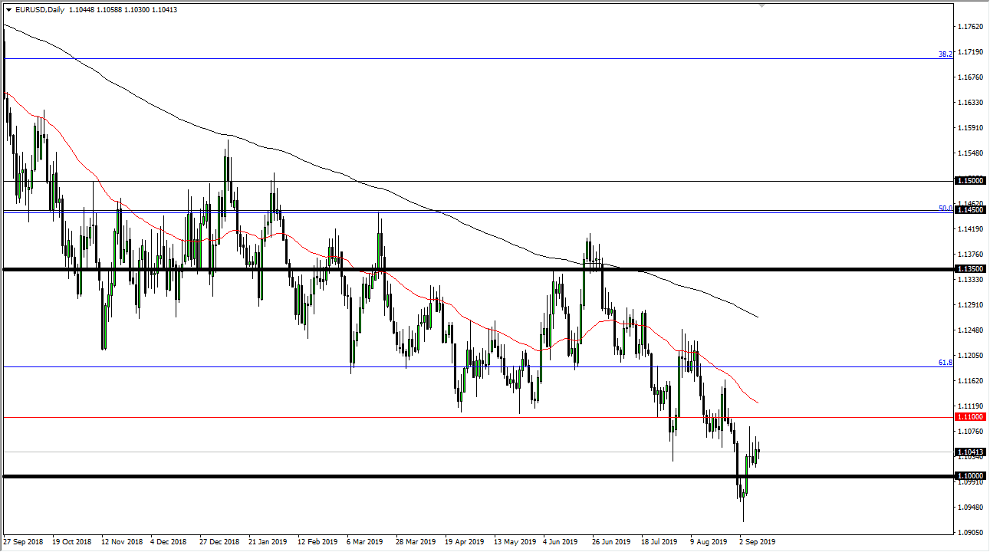Click the 9 Aug 2019 date label
The height and width of the screenshot is (552, 990).
point(709,541)
